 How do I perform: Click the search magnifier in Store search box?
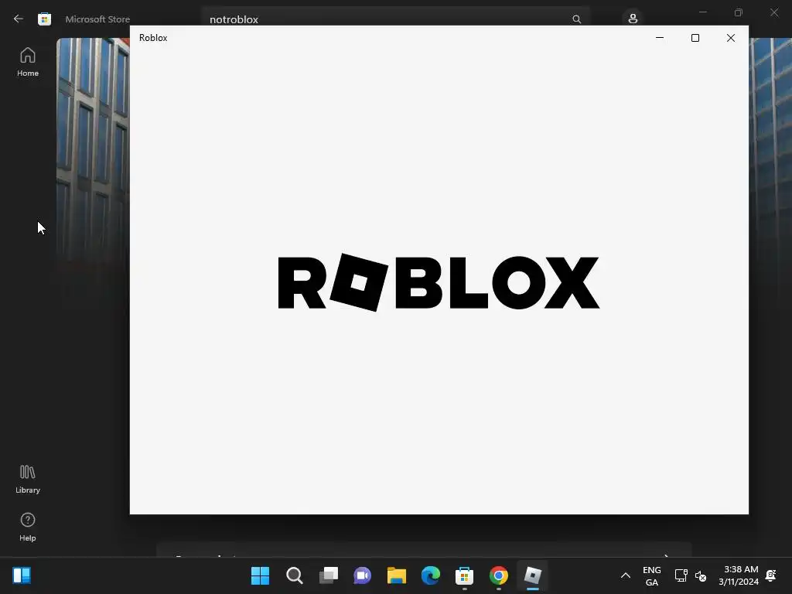[x=576, y=19]
